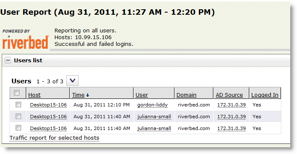
Task: Sort by User column header
Action: pos(142,95)
